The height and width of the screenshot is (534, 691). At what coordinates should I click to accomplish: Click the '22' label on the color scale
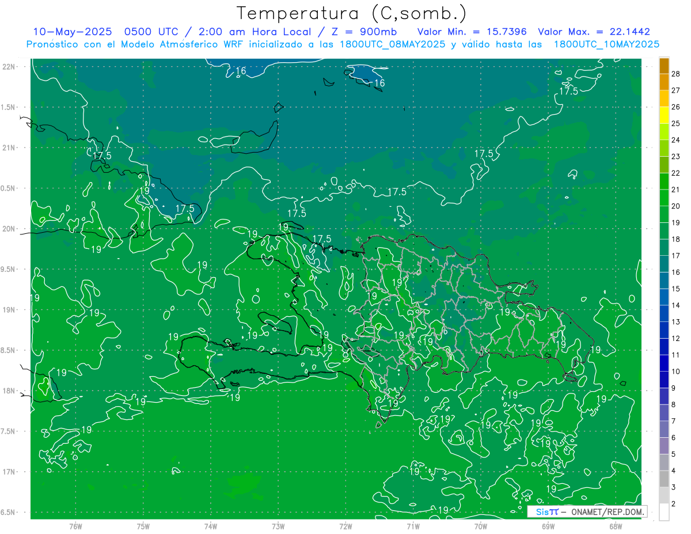tap(676, 173)
